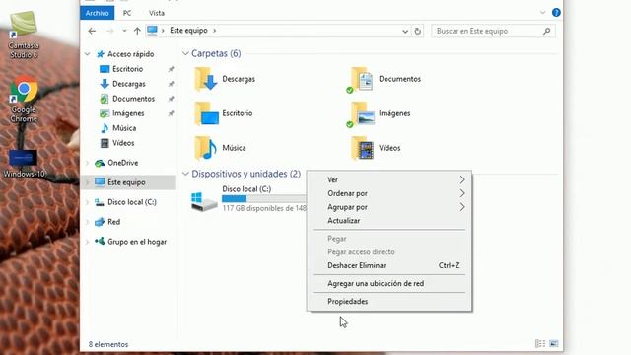Select Música in the navigation pane
This screenshot has height=355, width=631.
click(124, 128)
